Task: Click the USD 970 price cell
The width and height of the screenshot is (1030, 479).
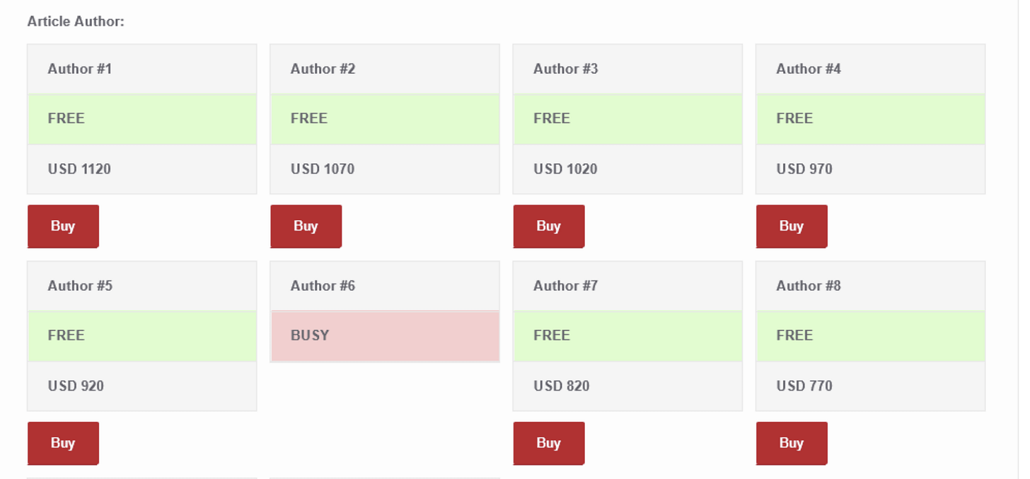Action: click(871, 169)
